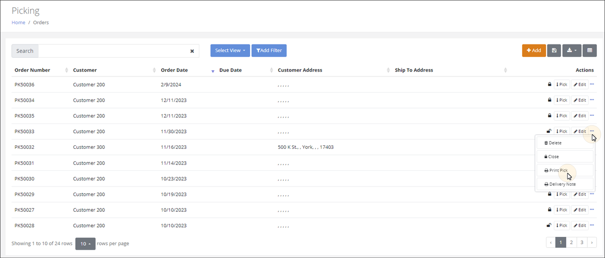The height and width of the screenshot is (258, 605).
Task: Choose Print Pick from the actions menu
Action: coord(565,170)
